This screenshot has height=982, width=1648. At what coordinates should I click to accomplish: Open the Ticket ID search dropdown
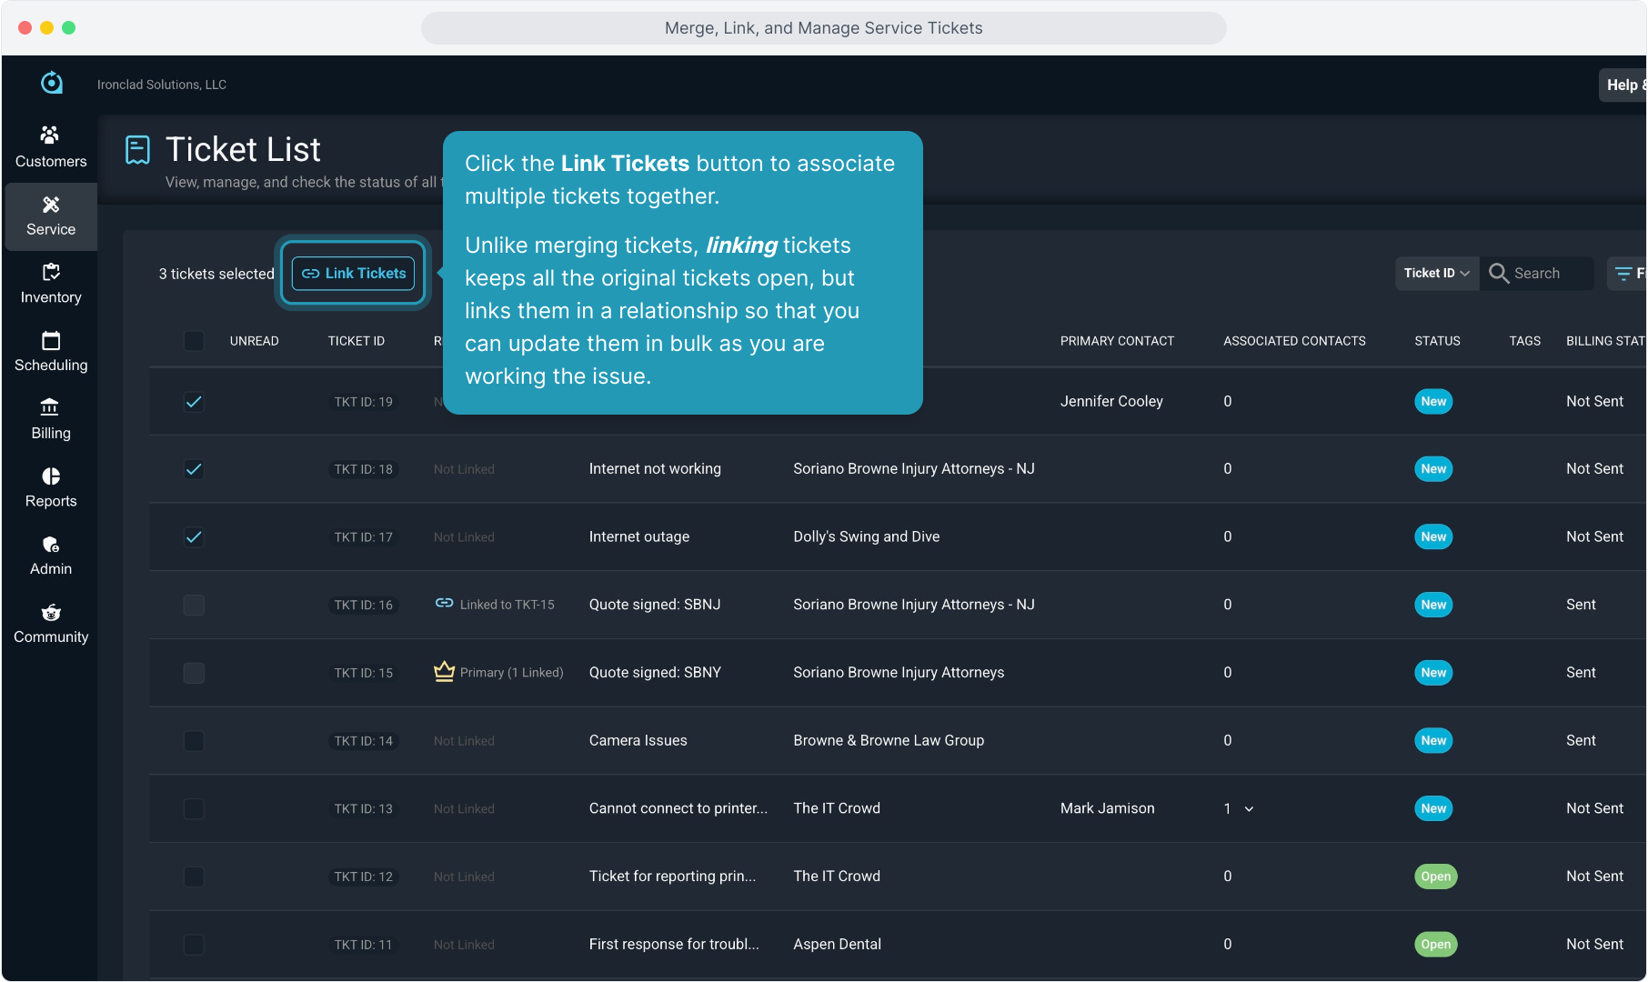[1436, 274]
